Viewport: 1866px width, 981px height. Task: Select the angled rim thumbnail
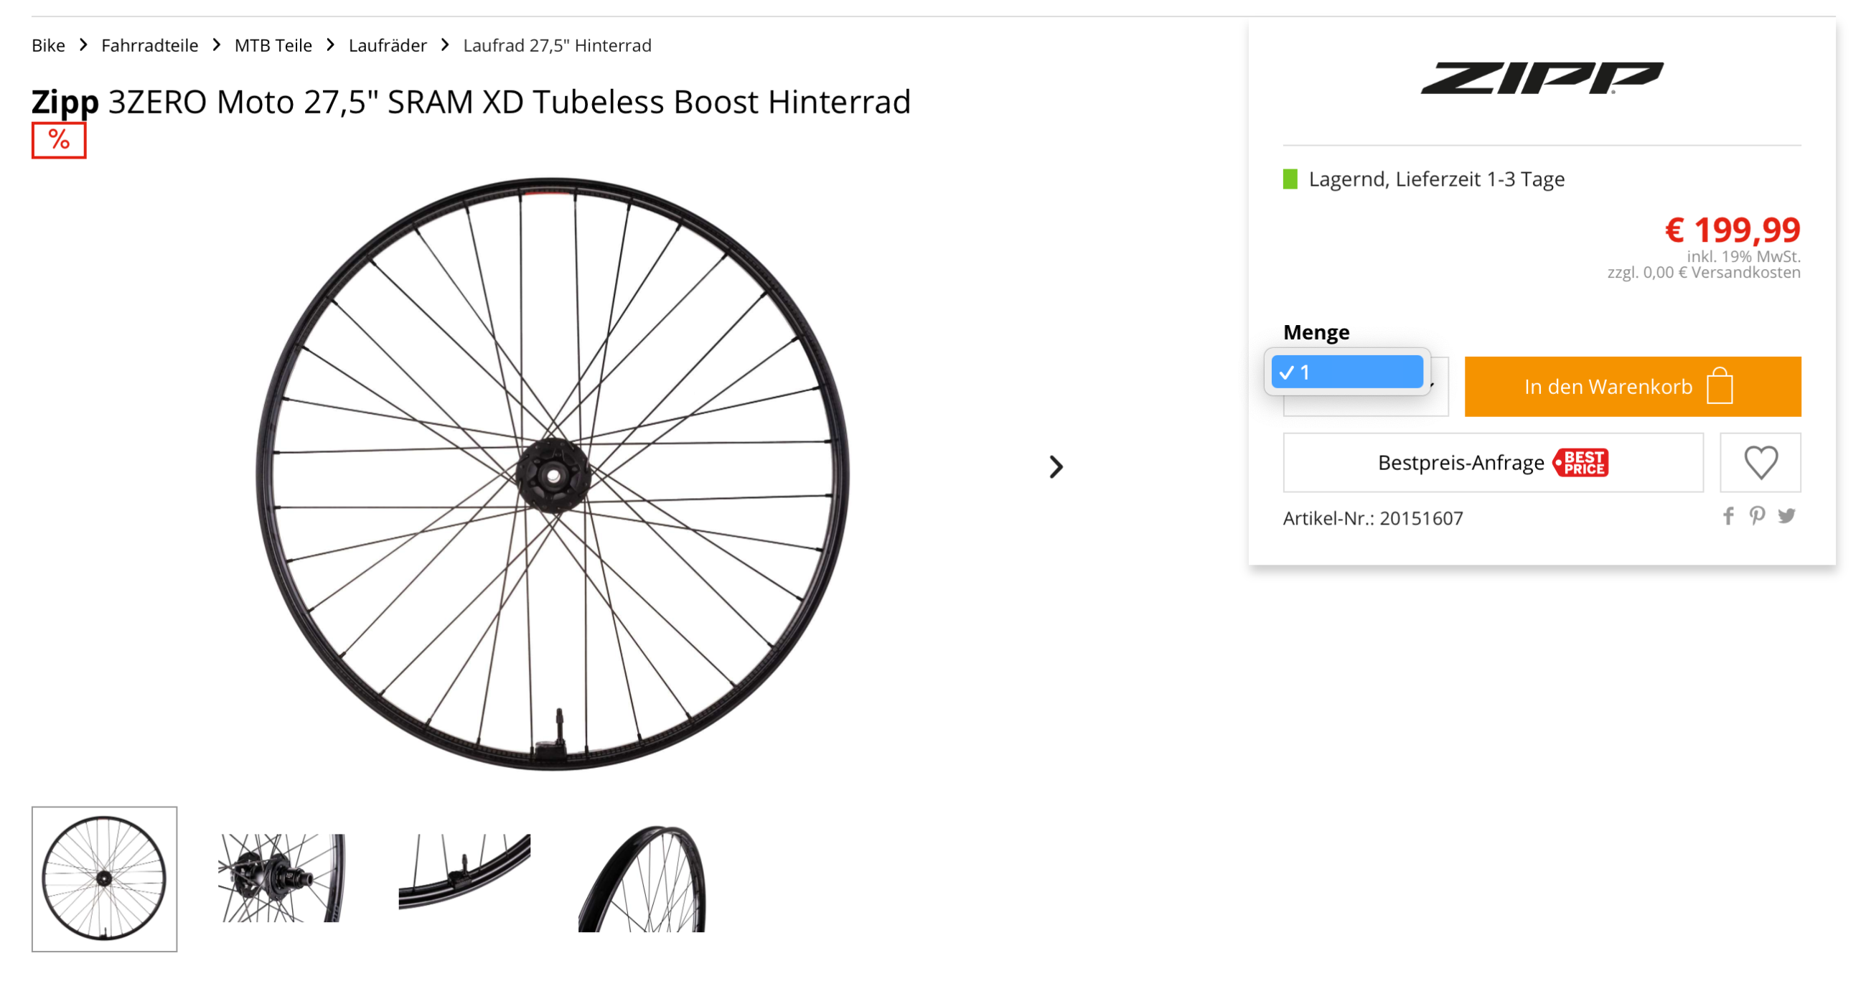coord(642,879)
